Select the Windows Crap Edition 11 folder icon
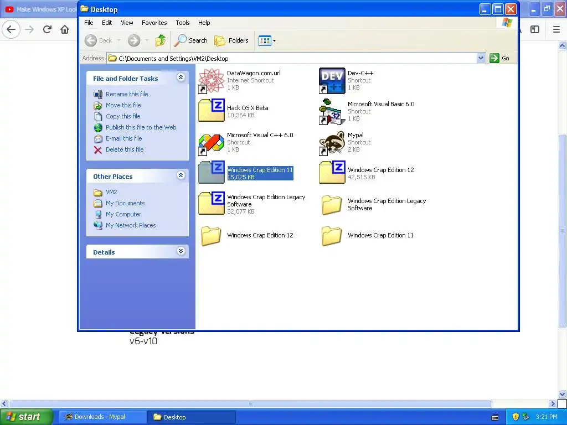 332,236
